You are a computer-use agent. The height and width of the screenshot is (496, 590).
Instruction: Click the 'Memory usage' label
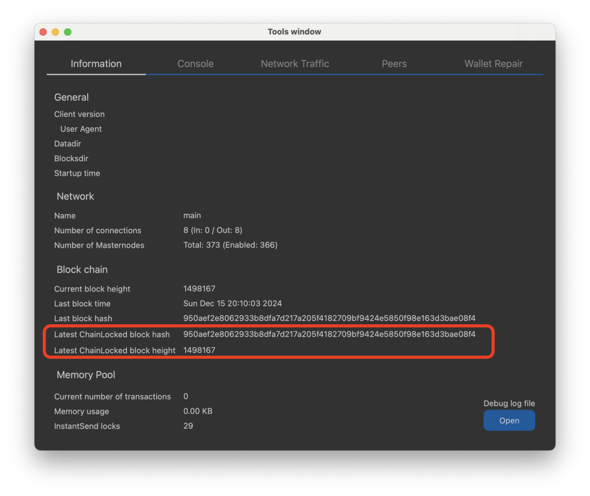[x=82, y=411]
